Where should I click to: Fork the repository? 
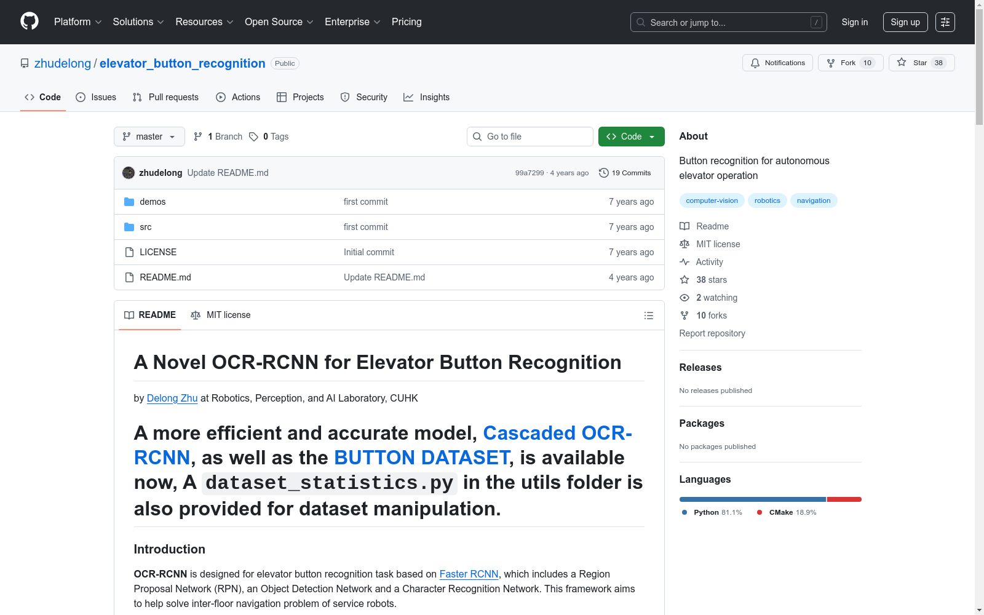pyautogui.click(x=850, y=63)
